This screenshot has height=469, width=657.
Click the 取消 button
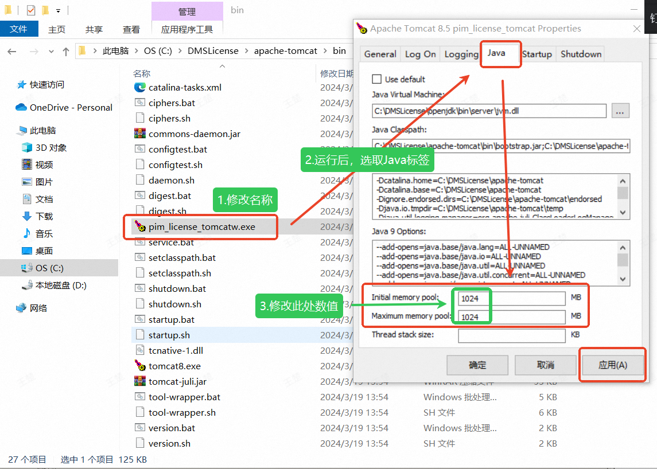click(x=545, y=365)
